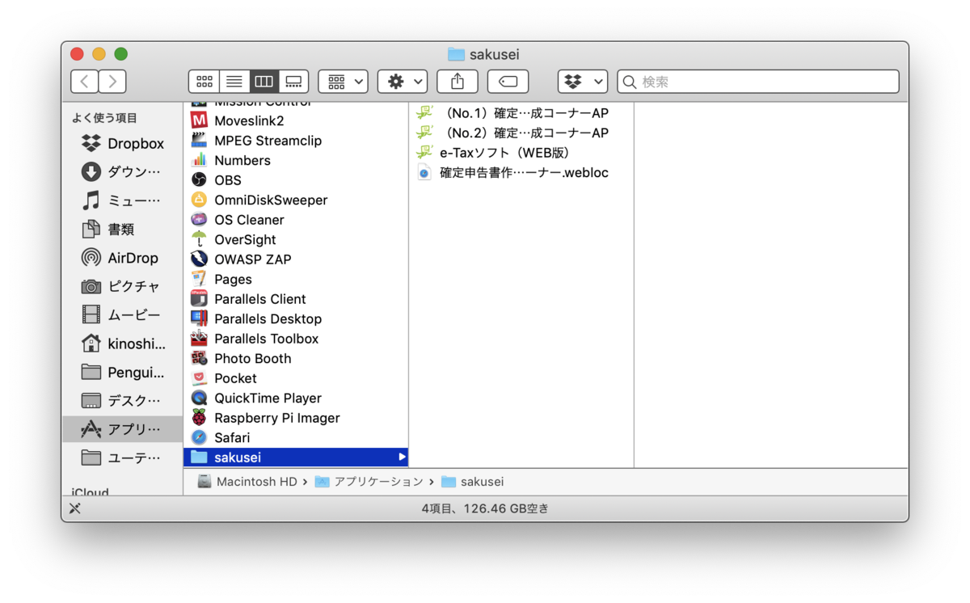Click the Share button
The height and width of the screenshot is (603, 970).
(458, 82)
